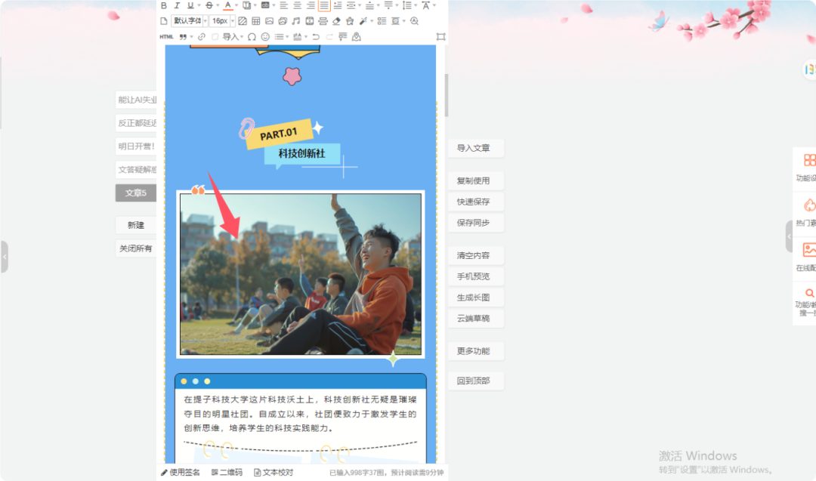This screenshot has width=816, height=481.
Task: Open the bullet list dropdown arrow
Action: click(287, 37)
